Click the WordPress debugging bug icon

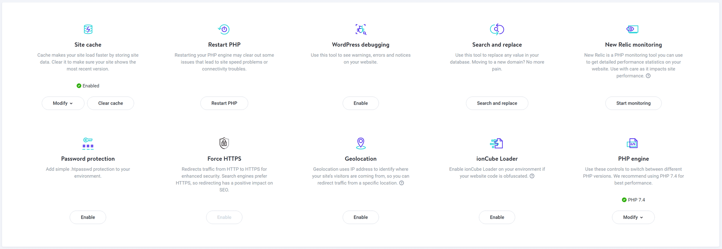click(361, 29)
